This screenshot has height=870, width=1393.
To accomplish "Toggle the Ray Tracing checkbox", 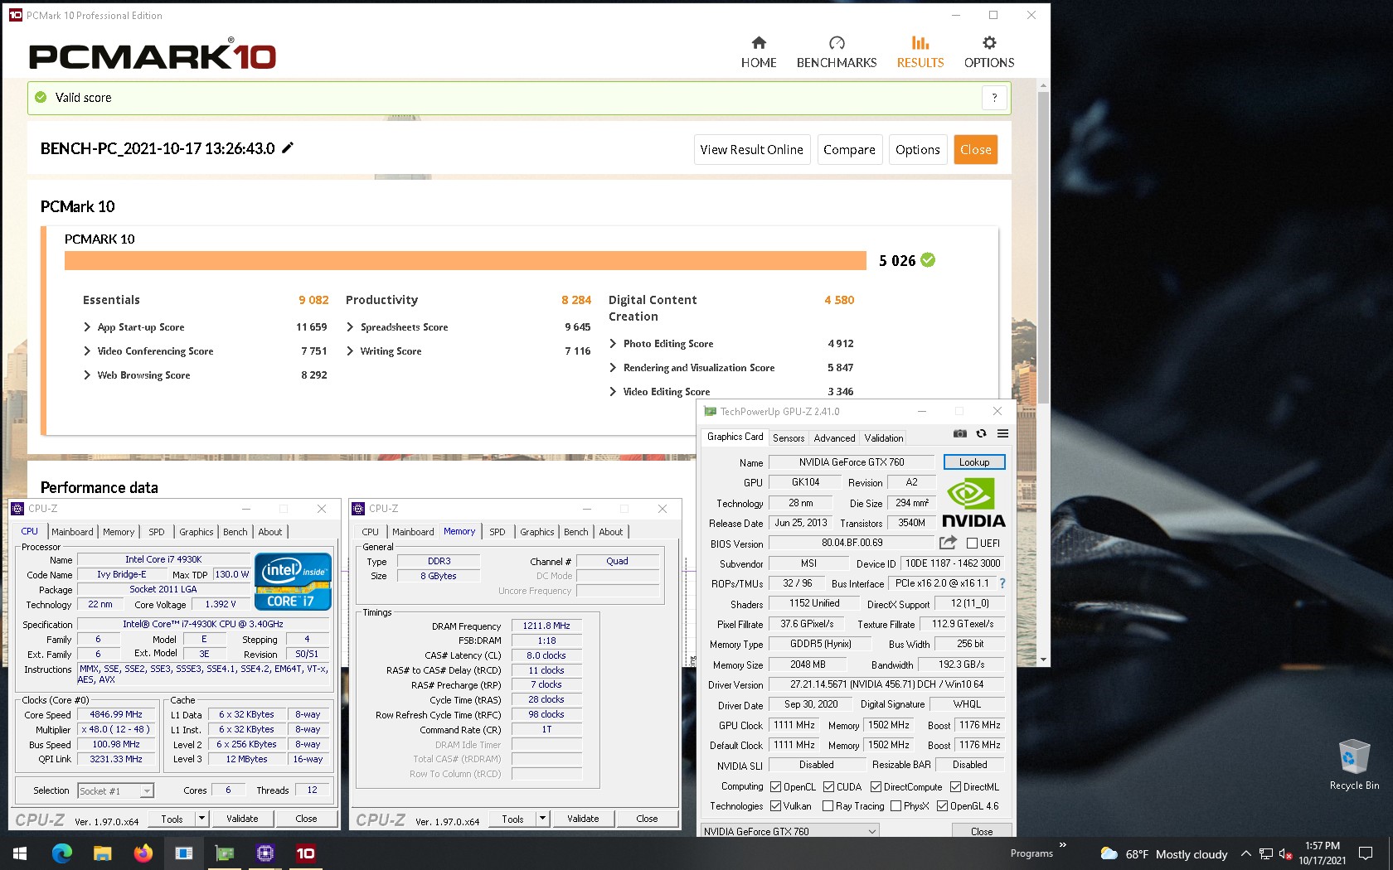I will coord(828,806).
